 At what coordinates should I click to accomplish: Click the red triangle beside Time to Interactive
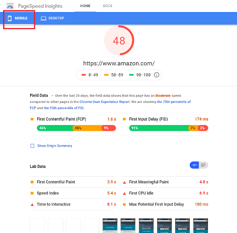32,204
